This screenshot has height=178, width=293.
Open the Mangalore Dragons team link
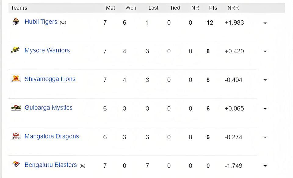point(52,137)
